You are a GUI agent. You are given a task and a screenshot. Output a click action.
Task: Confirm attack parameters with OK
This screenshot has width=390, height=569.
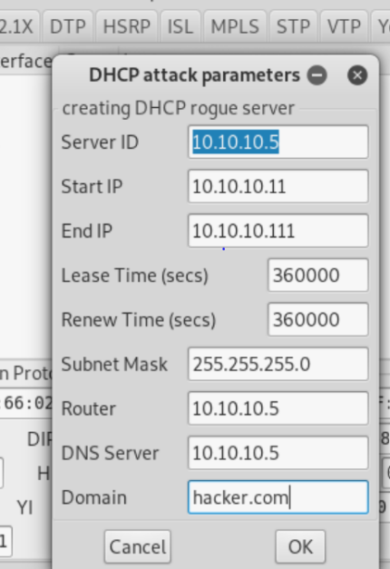click(x=300, y=547)
